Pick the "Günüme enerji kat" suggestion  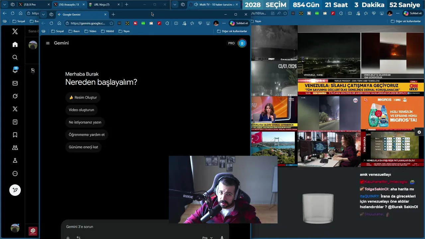tap(83, 147)
